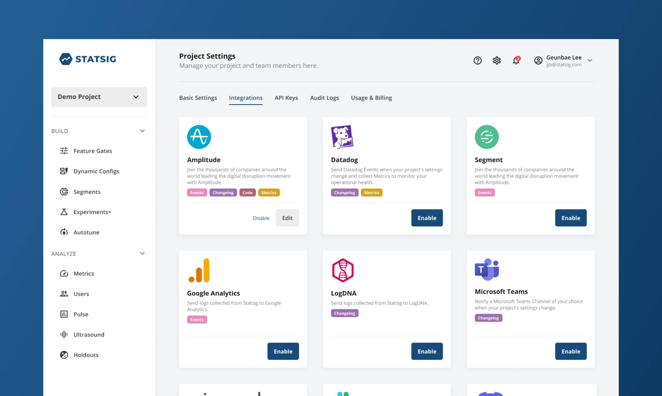Open Feature Gates in sidebar
This screenshot has width=662, height=396.
coord(93,151)
